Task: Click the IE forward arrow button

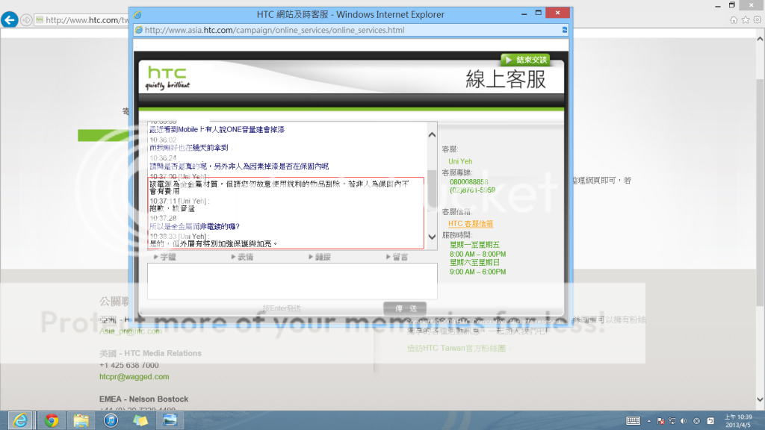Action: click(27, 19)
